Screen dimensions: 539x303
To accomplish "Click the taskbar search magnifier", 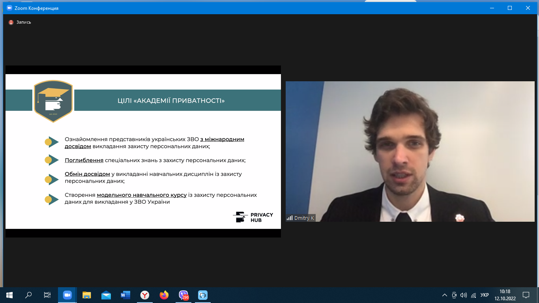I will [x=28, y=295].
